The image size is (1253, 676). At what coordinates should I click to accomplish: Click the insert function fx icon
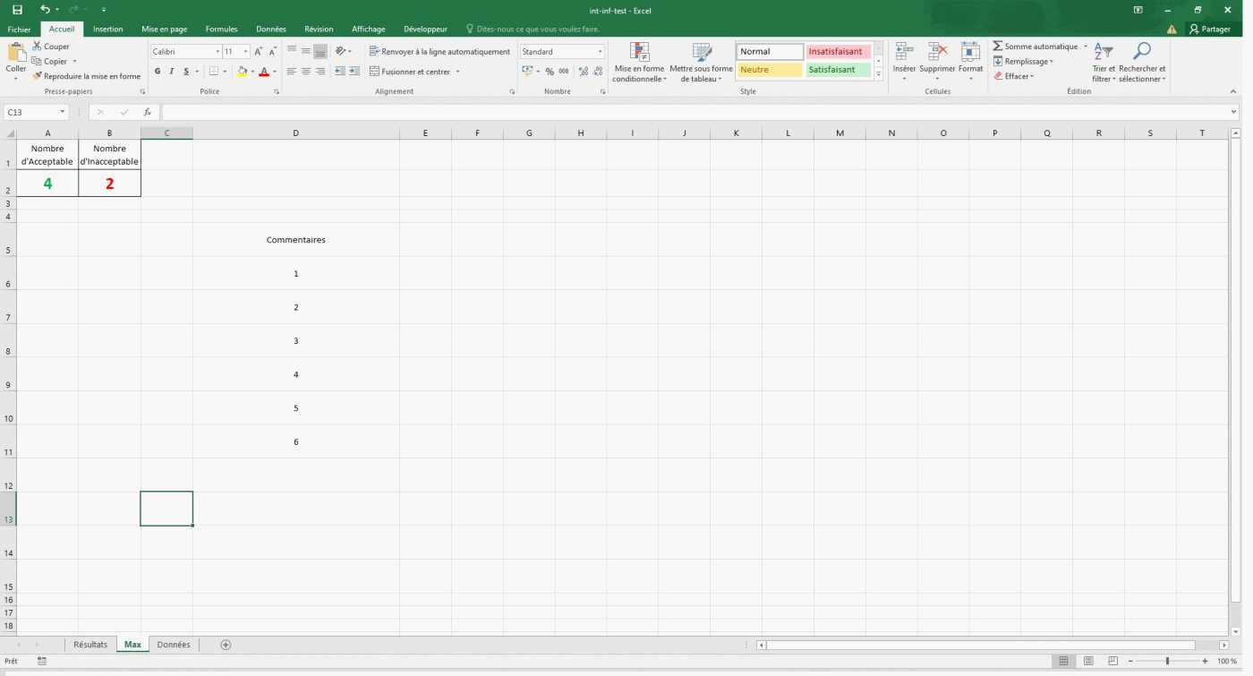[x=148, y=113]
